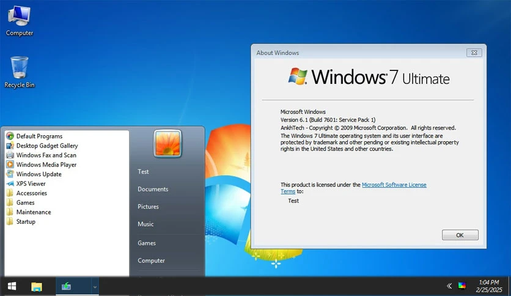The height and width of the screenshot is (296, 511).
Task: Open Default Programs icon in Start menu
Action: click(10, 136)
